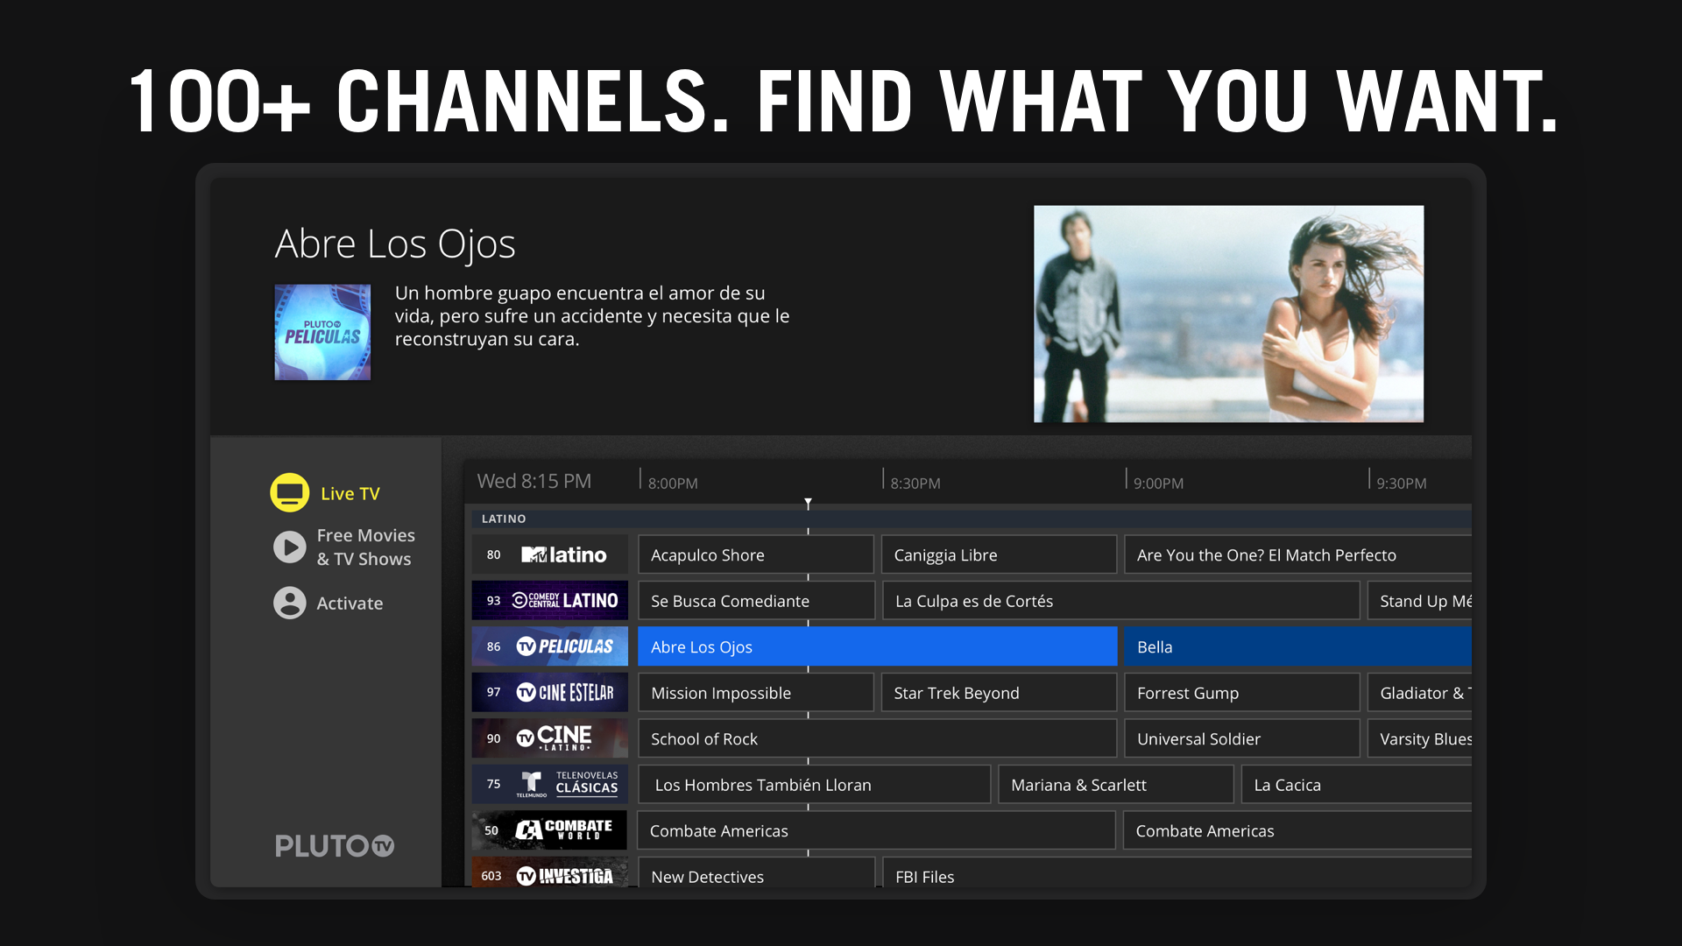Click the Abre Los Ojos title heading
The width and height of the screenshot is (1682, 946).
click(395, 244)
